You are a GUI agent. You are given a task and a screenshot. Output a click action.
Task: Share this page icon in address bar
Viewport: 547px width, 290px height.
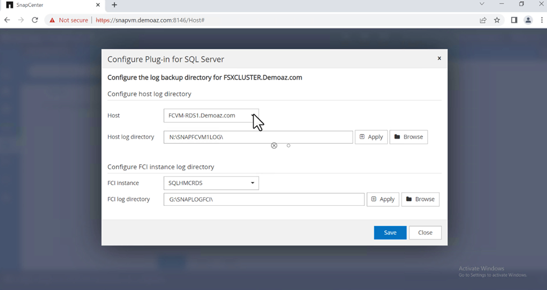click(483, 20)
